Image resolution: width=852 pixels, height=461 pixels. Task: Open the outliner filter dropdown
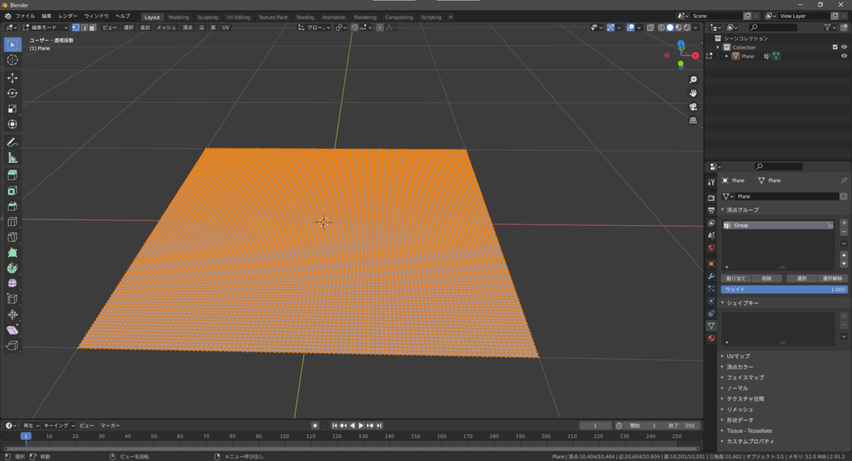point(831,28)
